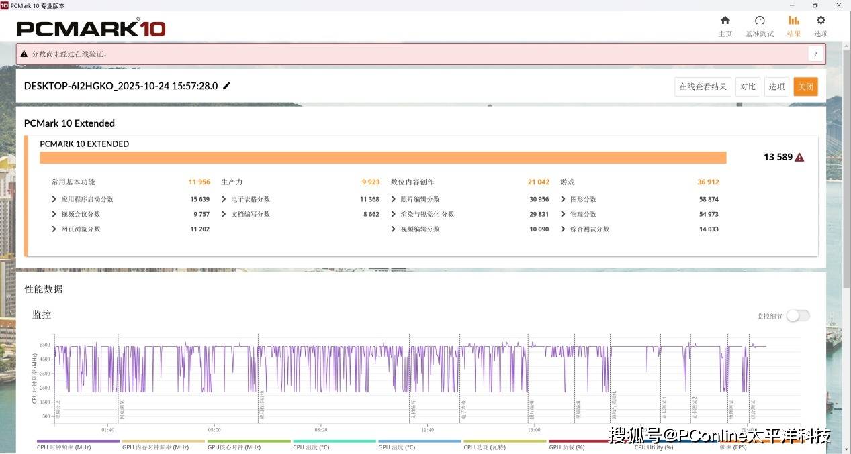The height and width of the screenshot is (454, 851).
Task: Click the 在线查看结果 button
Action: pos(703,87)
